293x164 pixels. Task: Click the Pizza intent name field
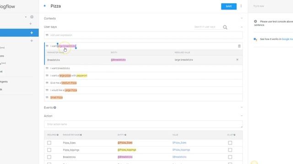55,6
